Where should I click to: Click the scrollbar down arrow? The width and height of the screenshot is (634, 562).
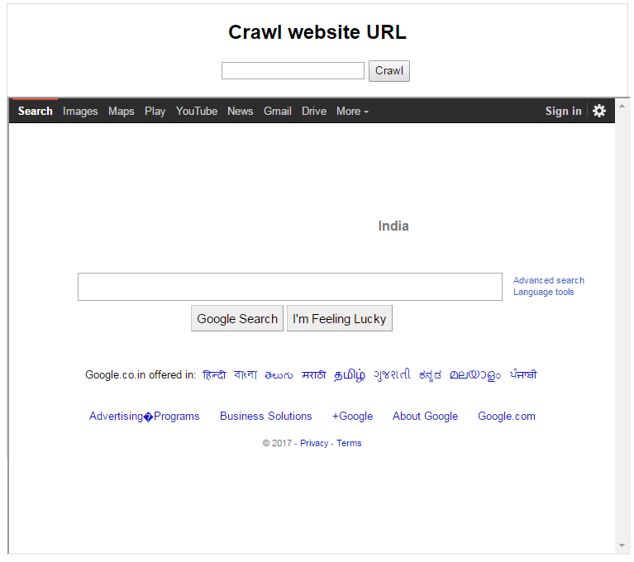pyautogui.click(x=622, y=545)
